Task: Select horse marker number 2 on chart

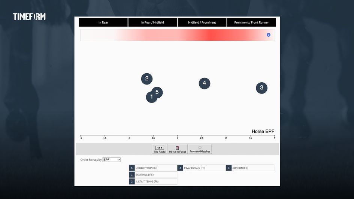Action: pyautogui.click(x=147, y=79)
